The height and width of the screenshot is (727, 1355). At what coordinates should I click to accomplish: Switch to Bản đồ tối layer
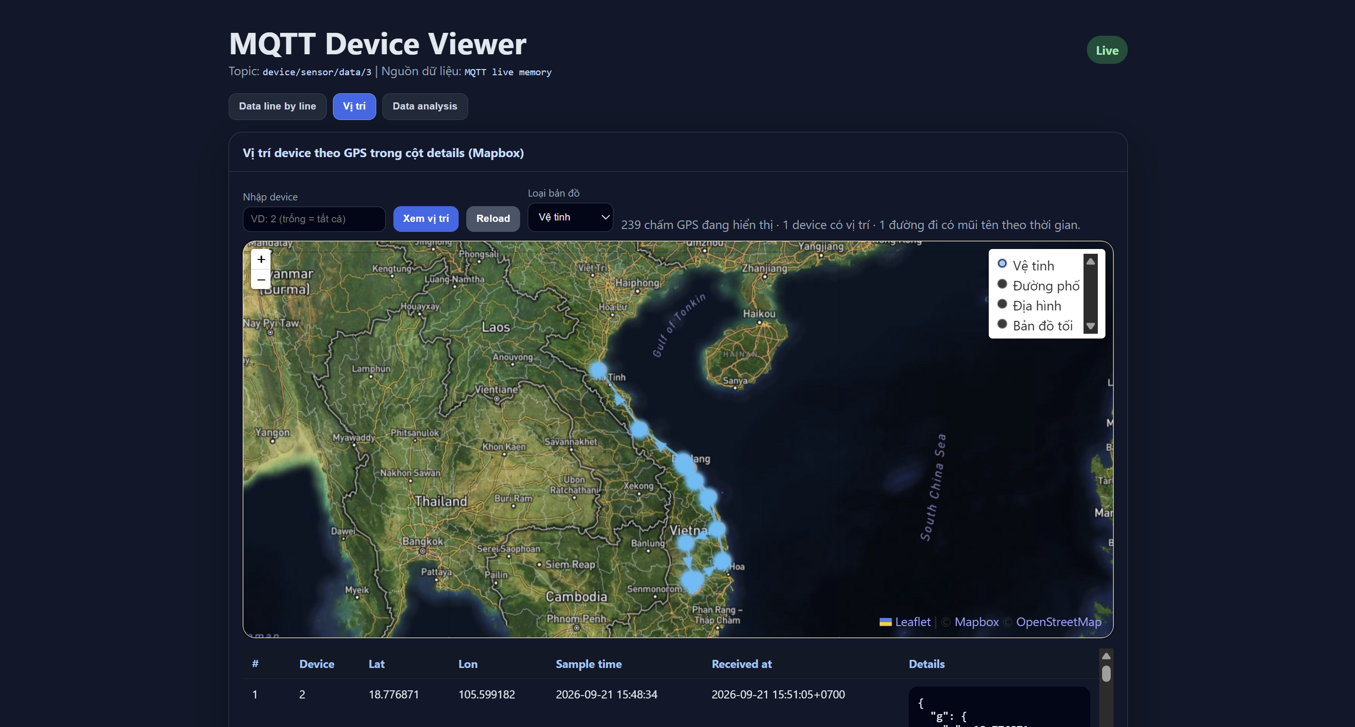(x=1002, y=324)
